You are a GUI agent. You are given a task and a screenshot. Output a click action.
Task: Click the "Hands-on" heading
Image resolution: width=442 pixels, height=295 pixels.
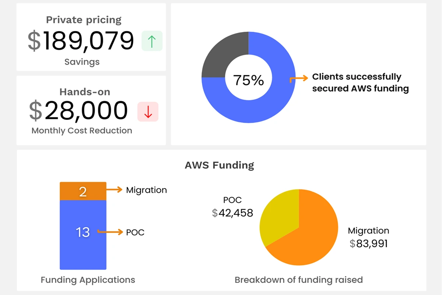pos(85,91)
